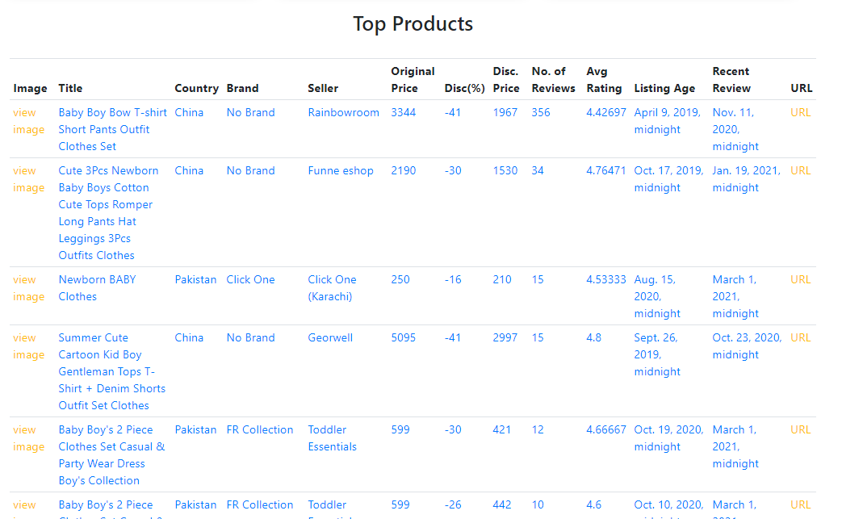This screenshot has width=842, height=519.
Task: Click view image for Baby Boy's 2 Piece set
Action: pos(28,437)
